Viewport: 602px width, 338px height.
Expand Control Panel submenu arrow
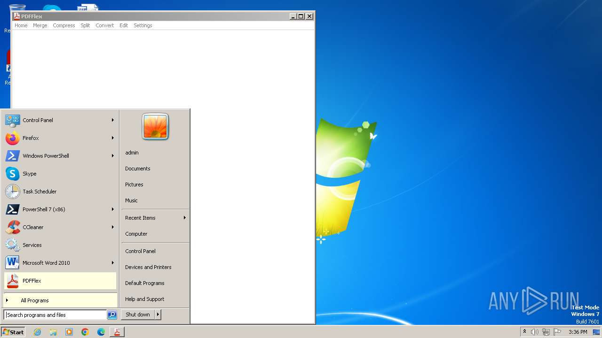(113, 120)
